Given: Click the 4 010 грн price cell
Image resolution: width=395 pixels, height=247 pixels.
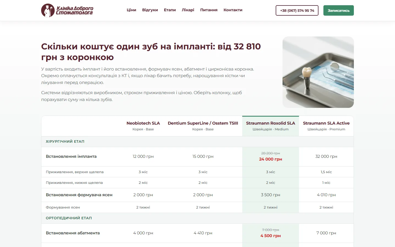Looking at the screenshot, I should coord(326,195).
